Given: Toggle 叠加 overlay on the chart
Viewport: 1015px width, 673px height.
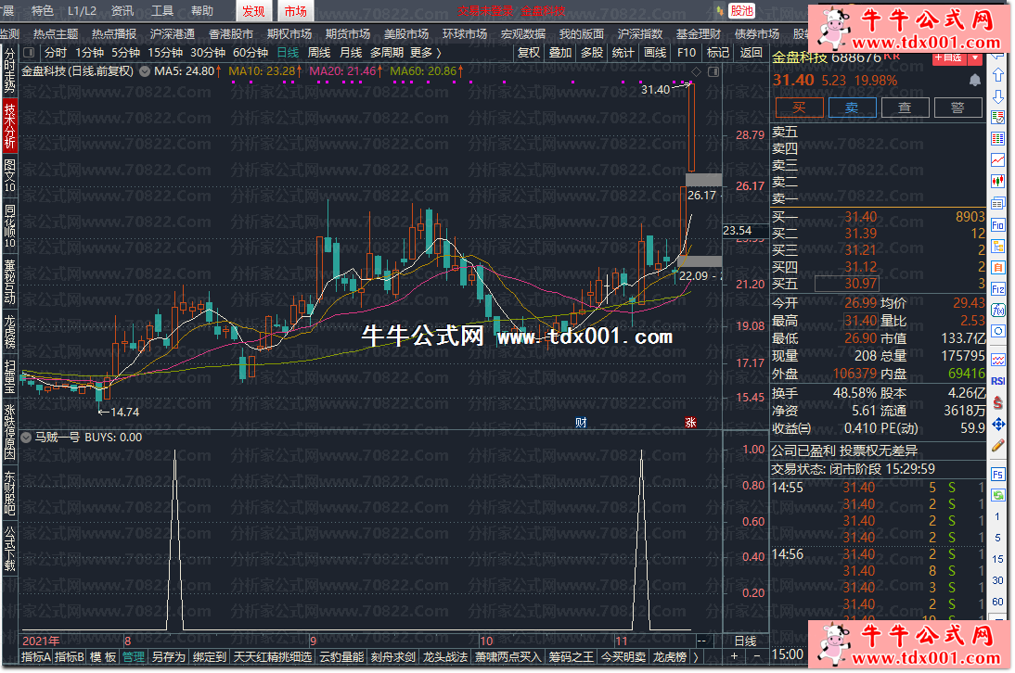Looking at the screenshot, I should point(560,53).
